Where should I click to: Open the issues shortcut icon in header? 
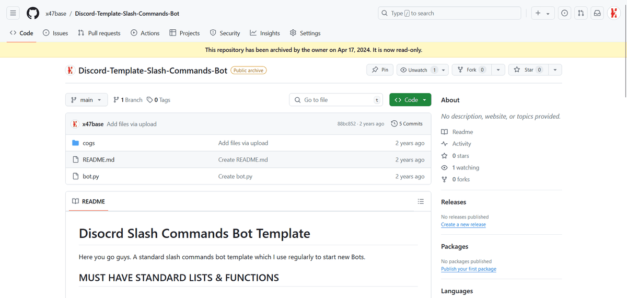coord(564,13)
